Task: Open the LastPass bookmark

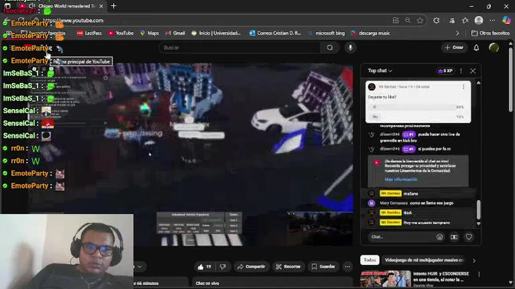Action: point(89,33)
